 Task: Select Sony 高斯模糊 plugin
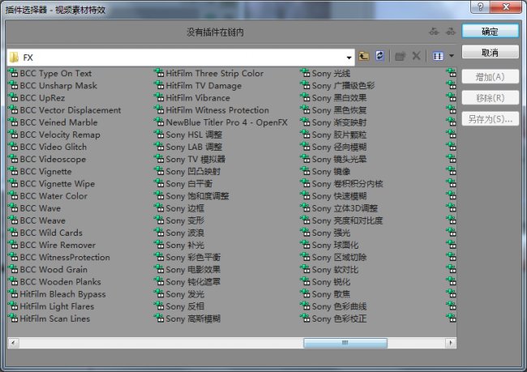tap(187, 319)
